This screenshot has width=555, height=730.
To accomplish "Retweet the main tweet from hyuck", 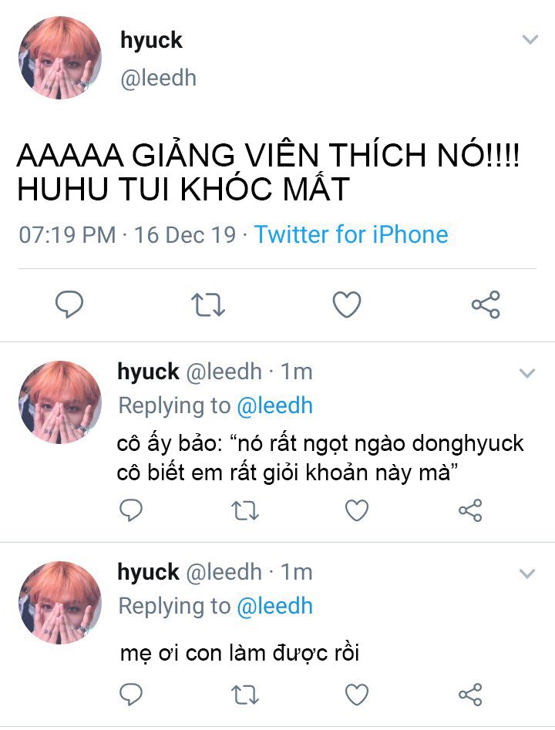I will pos(208,304).
